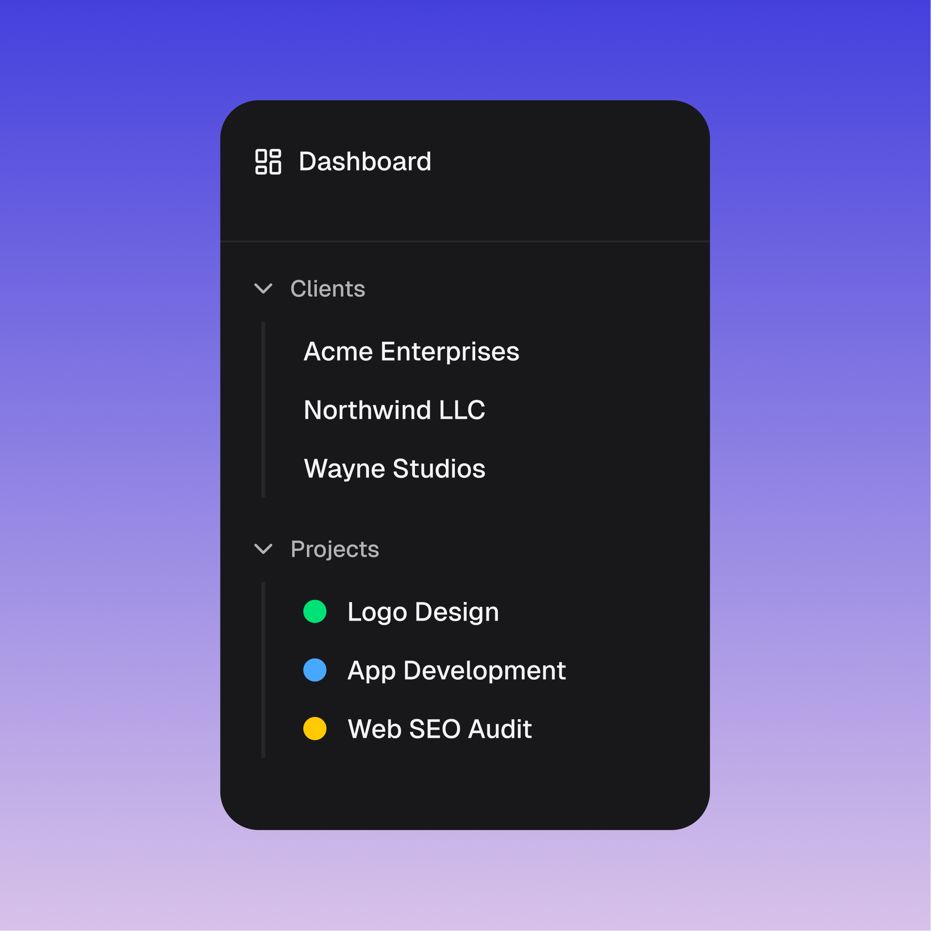Open Northwind LLC client

(394, 410)
